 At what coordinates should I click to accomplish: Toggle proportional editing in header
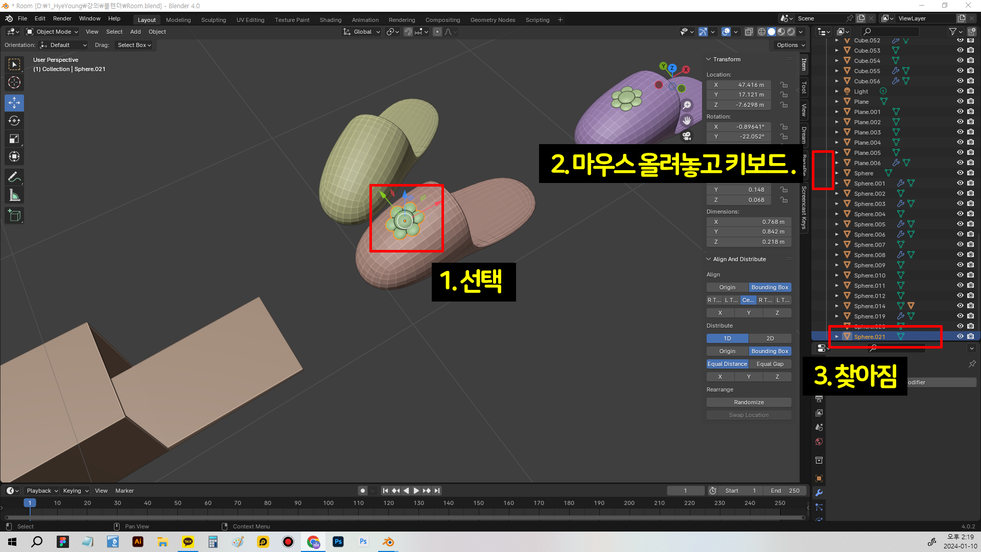[x=437, y=32]
